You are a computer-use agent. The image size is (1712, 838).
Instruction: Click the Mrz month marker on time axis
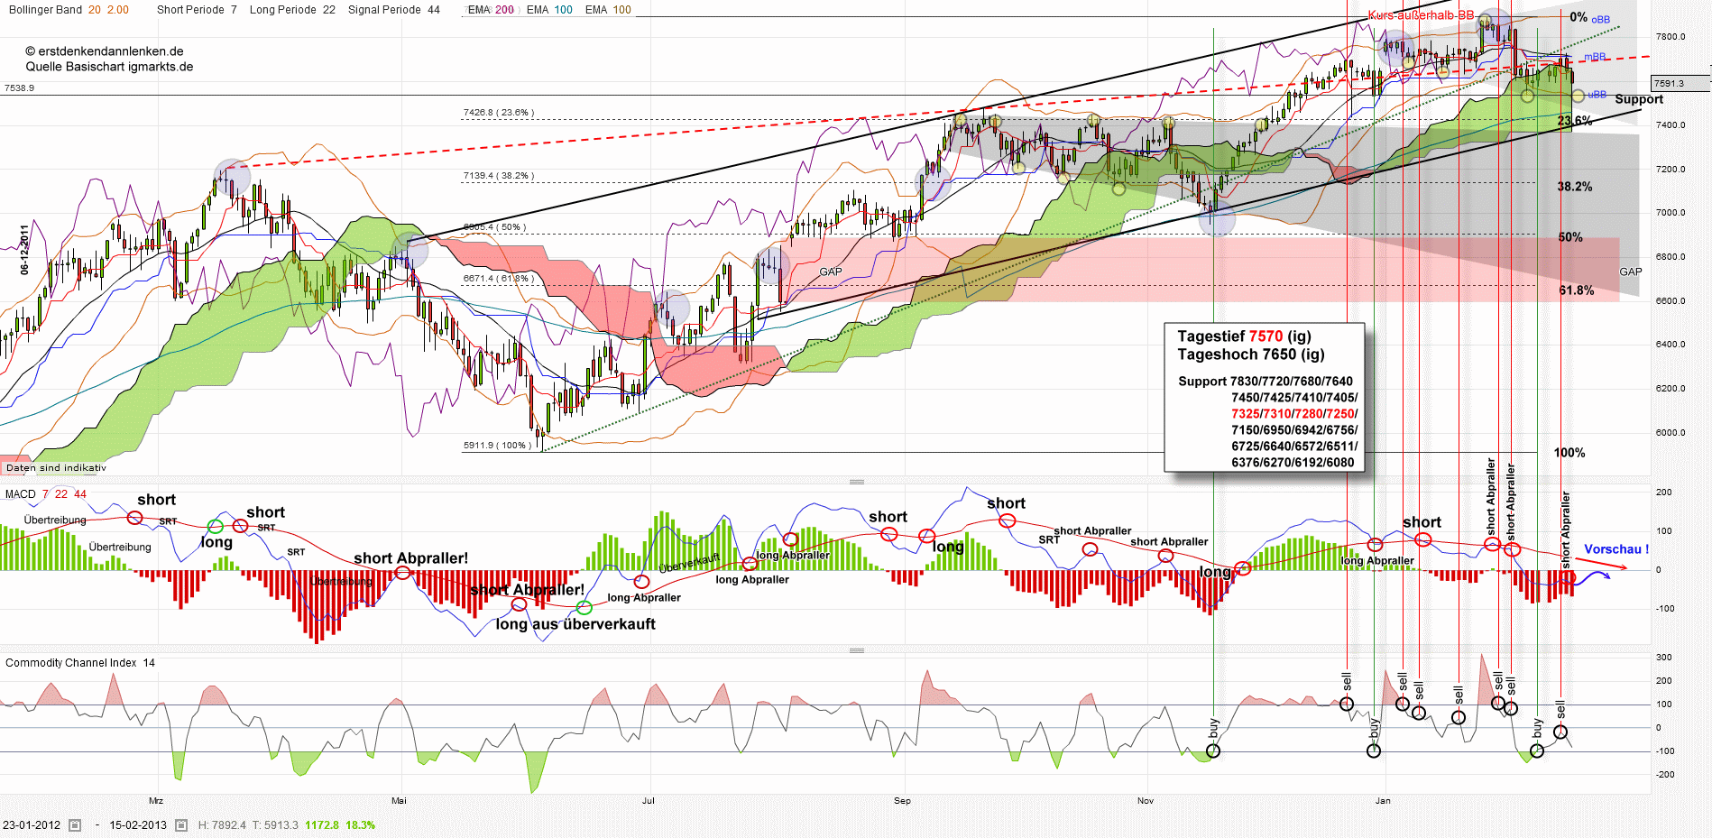coord(156,801)
